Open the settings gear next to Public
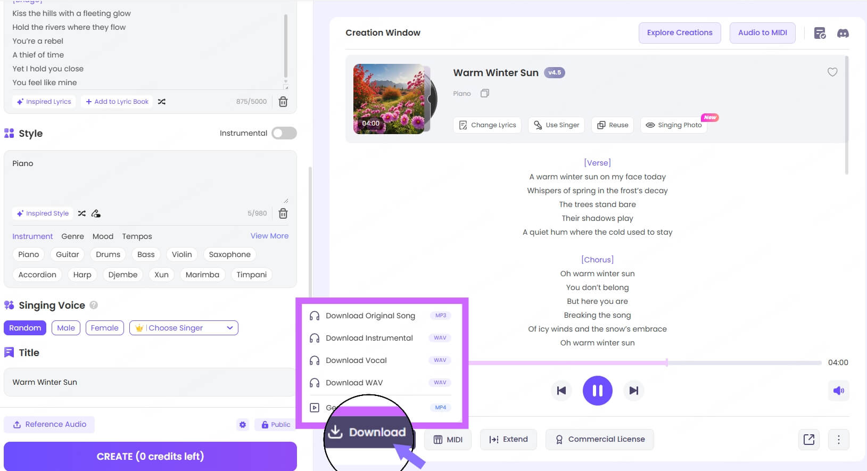 tap(243, 425)
